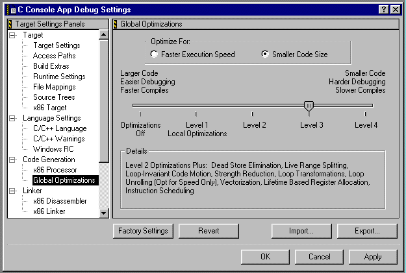Click the optimization level slider thumb
This screenshot has height=273, width=406.
[309, 106]
